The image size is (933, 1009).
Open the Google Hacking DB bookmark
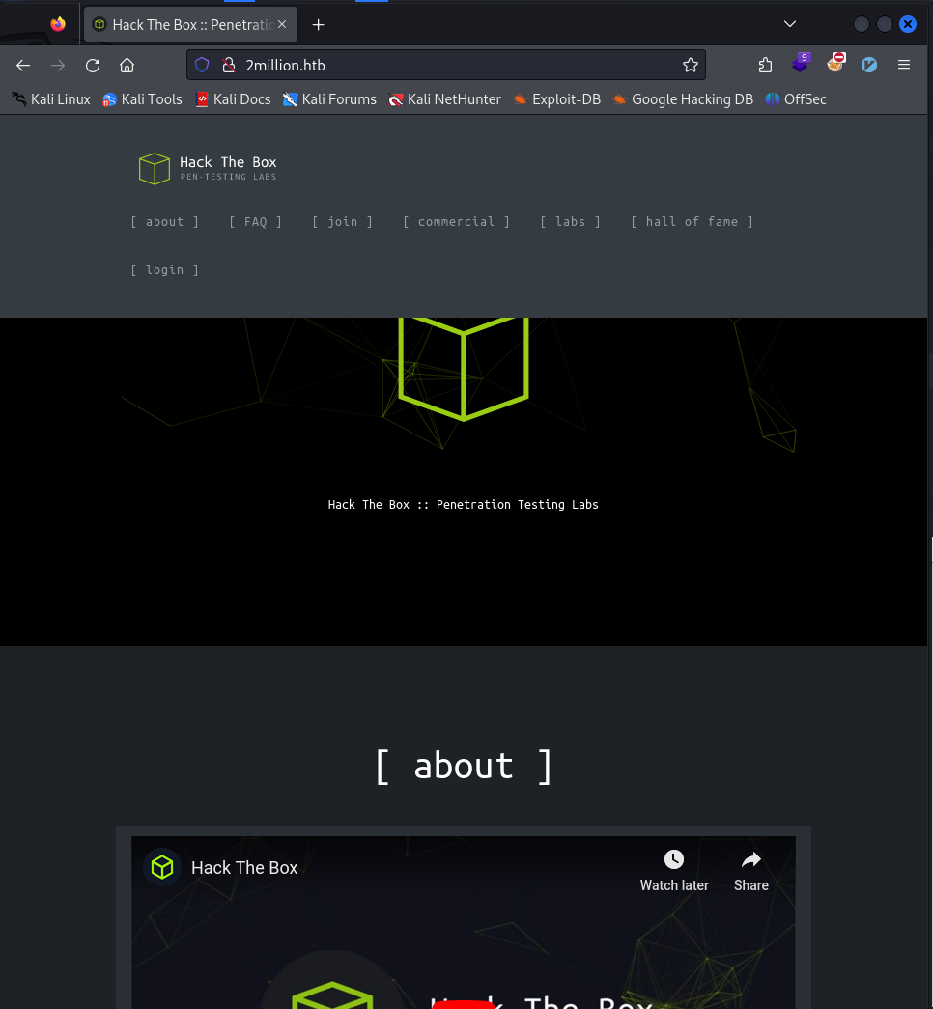pyautogui.click(x=683, y=99)
